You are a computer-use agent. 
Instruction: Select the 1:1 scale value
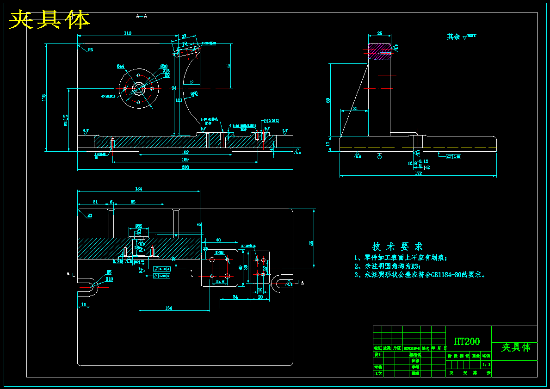point(487,365)
